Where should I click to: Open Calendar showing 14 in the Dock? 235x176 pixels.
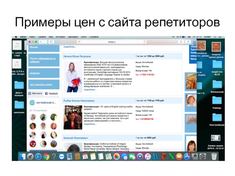point(85,157)
